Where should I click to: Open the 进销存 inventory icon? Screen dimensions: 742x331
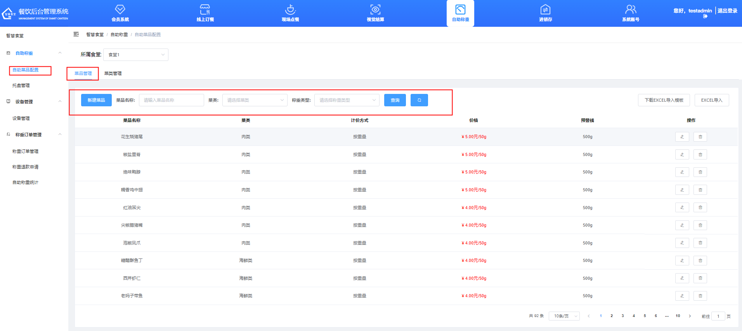(545, 10)
